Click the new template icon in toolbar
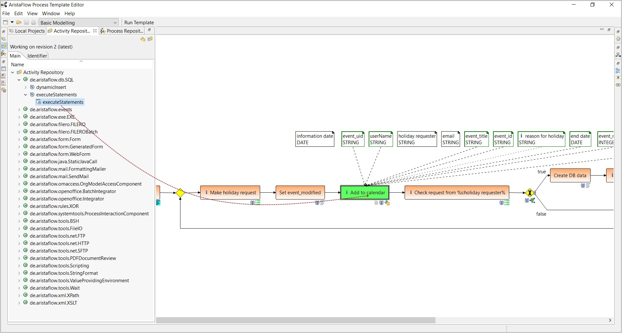The height and width of the screenshot is (333, 622). 5,22
